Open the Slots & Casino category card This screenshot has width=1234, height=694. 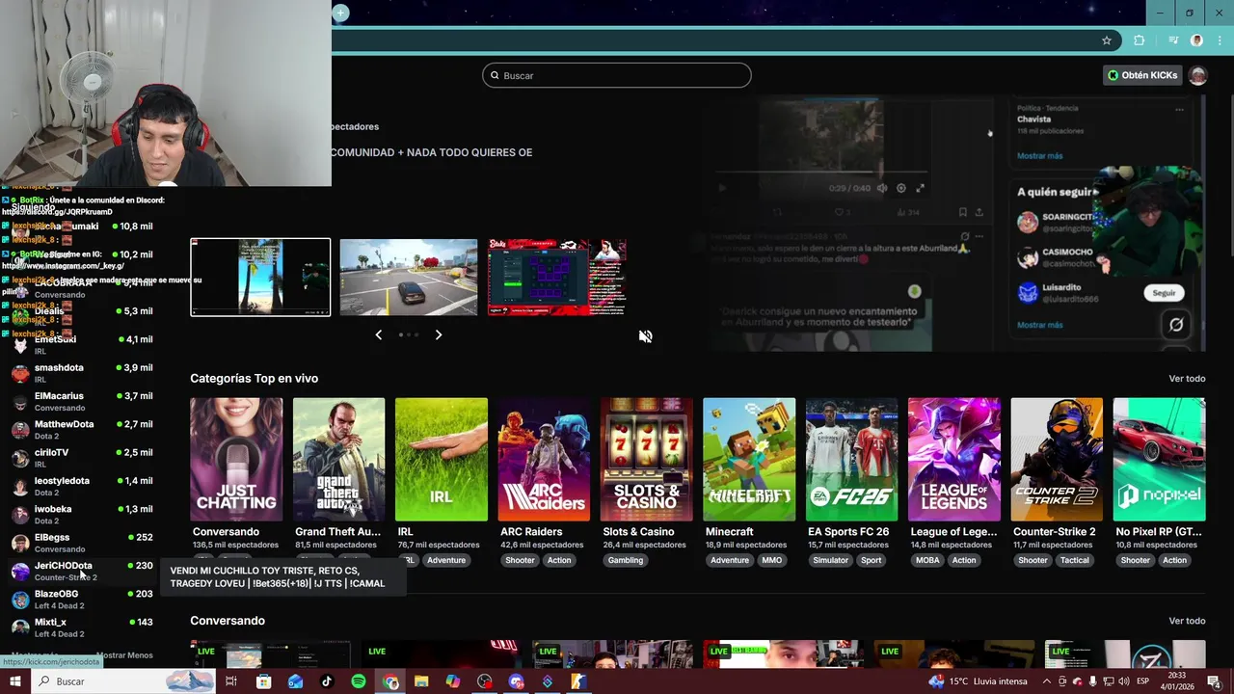646,460
